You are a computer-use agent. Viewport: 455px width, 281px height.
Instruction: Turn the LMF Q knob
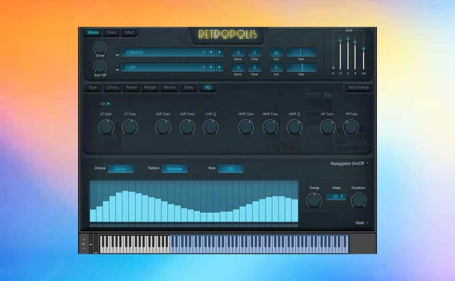click(x=210, y=127)
